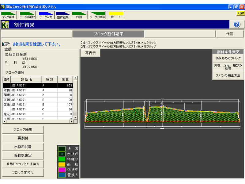
Task: Select the 割付結果 toolbar icon
Action: tap(62, 15)
